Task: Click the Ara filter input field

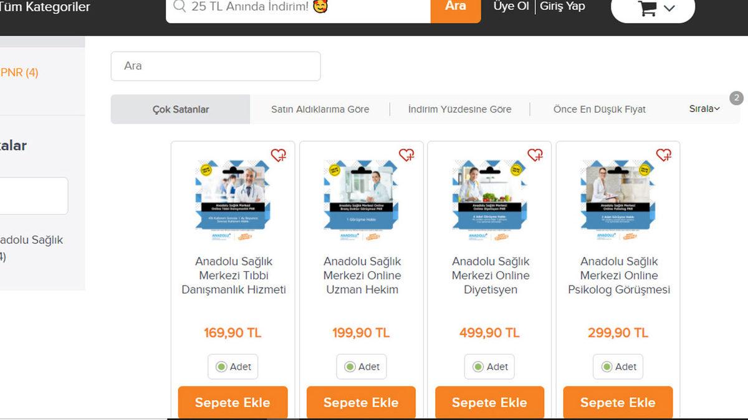Action: 216,66
